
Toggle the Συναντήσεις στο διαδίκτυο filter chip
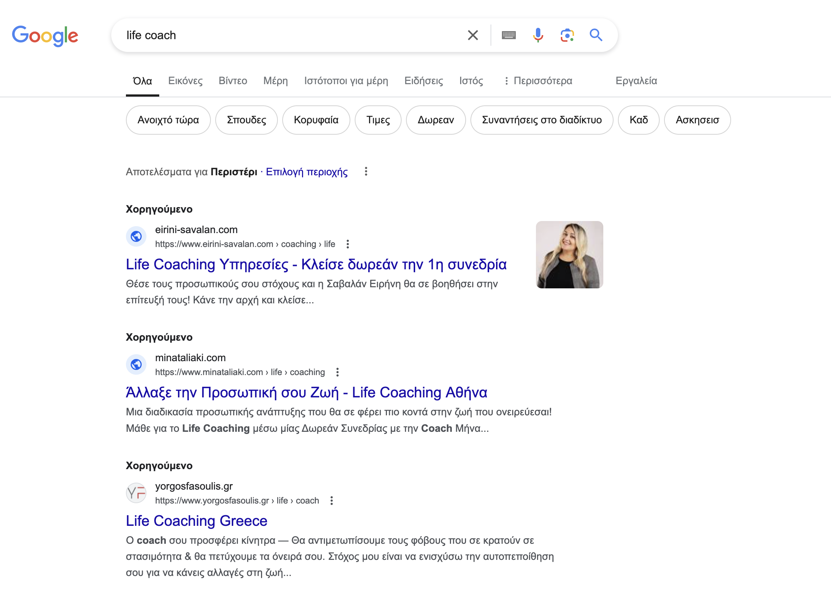click(541, 120)
